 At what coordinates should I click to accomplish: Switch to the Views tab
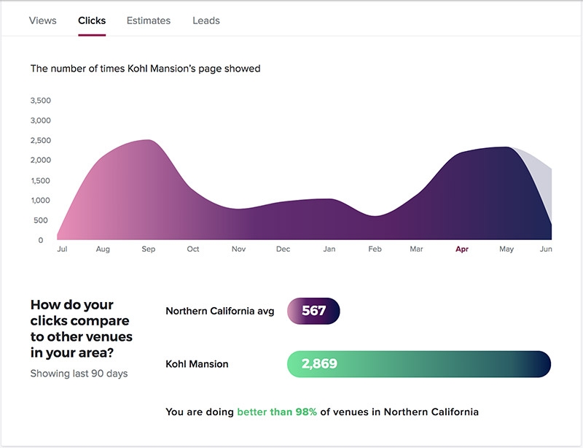(x=42, y=20)
